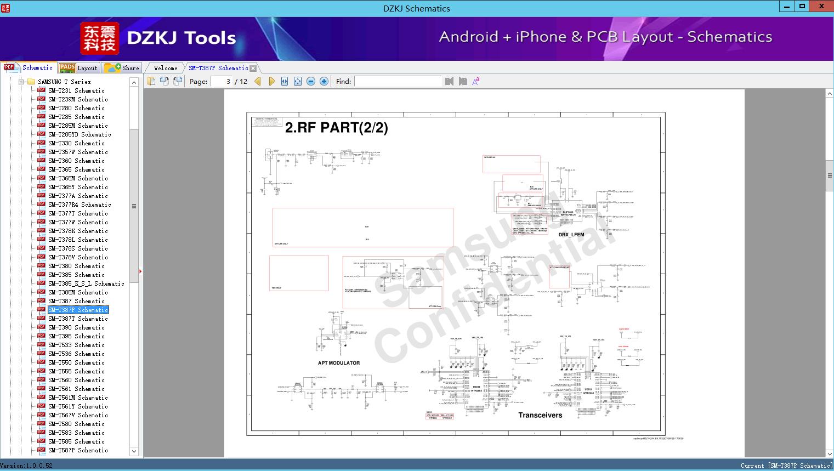This screenshot has height=471, width=834.
Task: Click the second page-rotate icon in toolbar
Action: (164, 81)
